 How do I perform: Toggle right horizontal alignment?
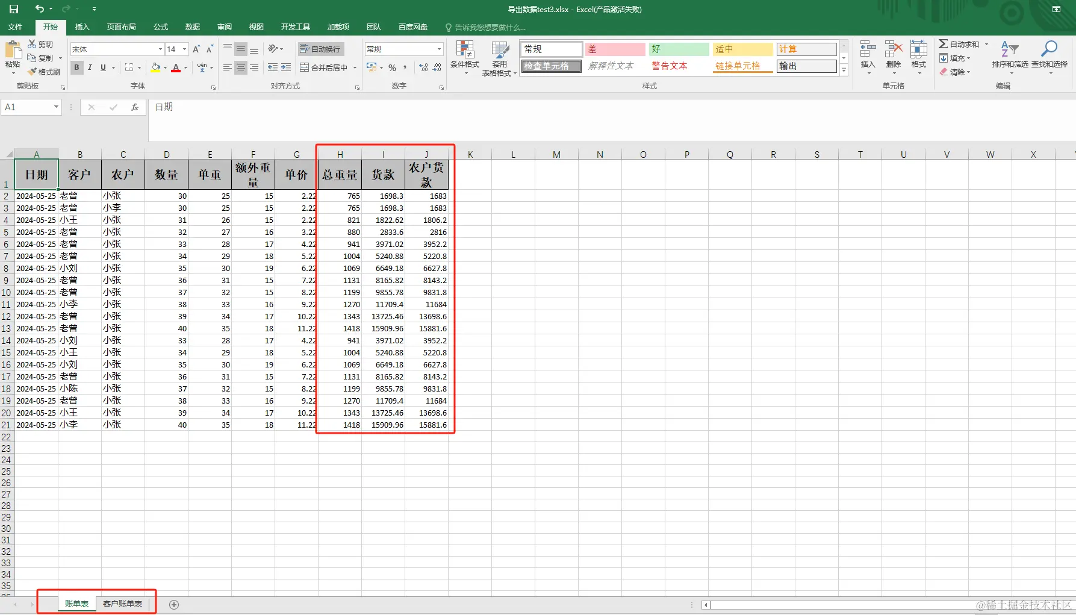[254, 67]
